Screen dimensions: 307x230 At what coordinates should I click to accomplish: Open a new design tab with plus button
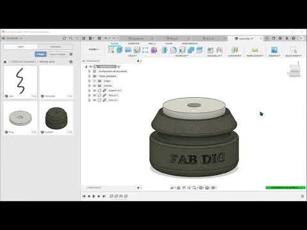(x=267, y=38)
